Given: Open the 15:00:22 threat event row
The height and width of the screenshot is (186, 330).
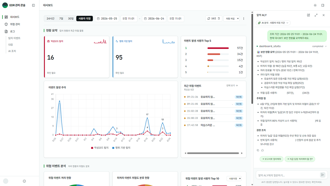Looking at the screenshot, I should coord(213,118).
